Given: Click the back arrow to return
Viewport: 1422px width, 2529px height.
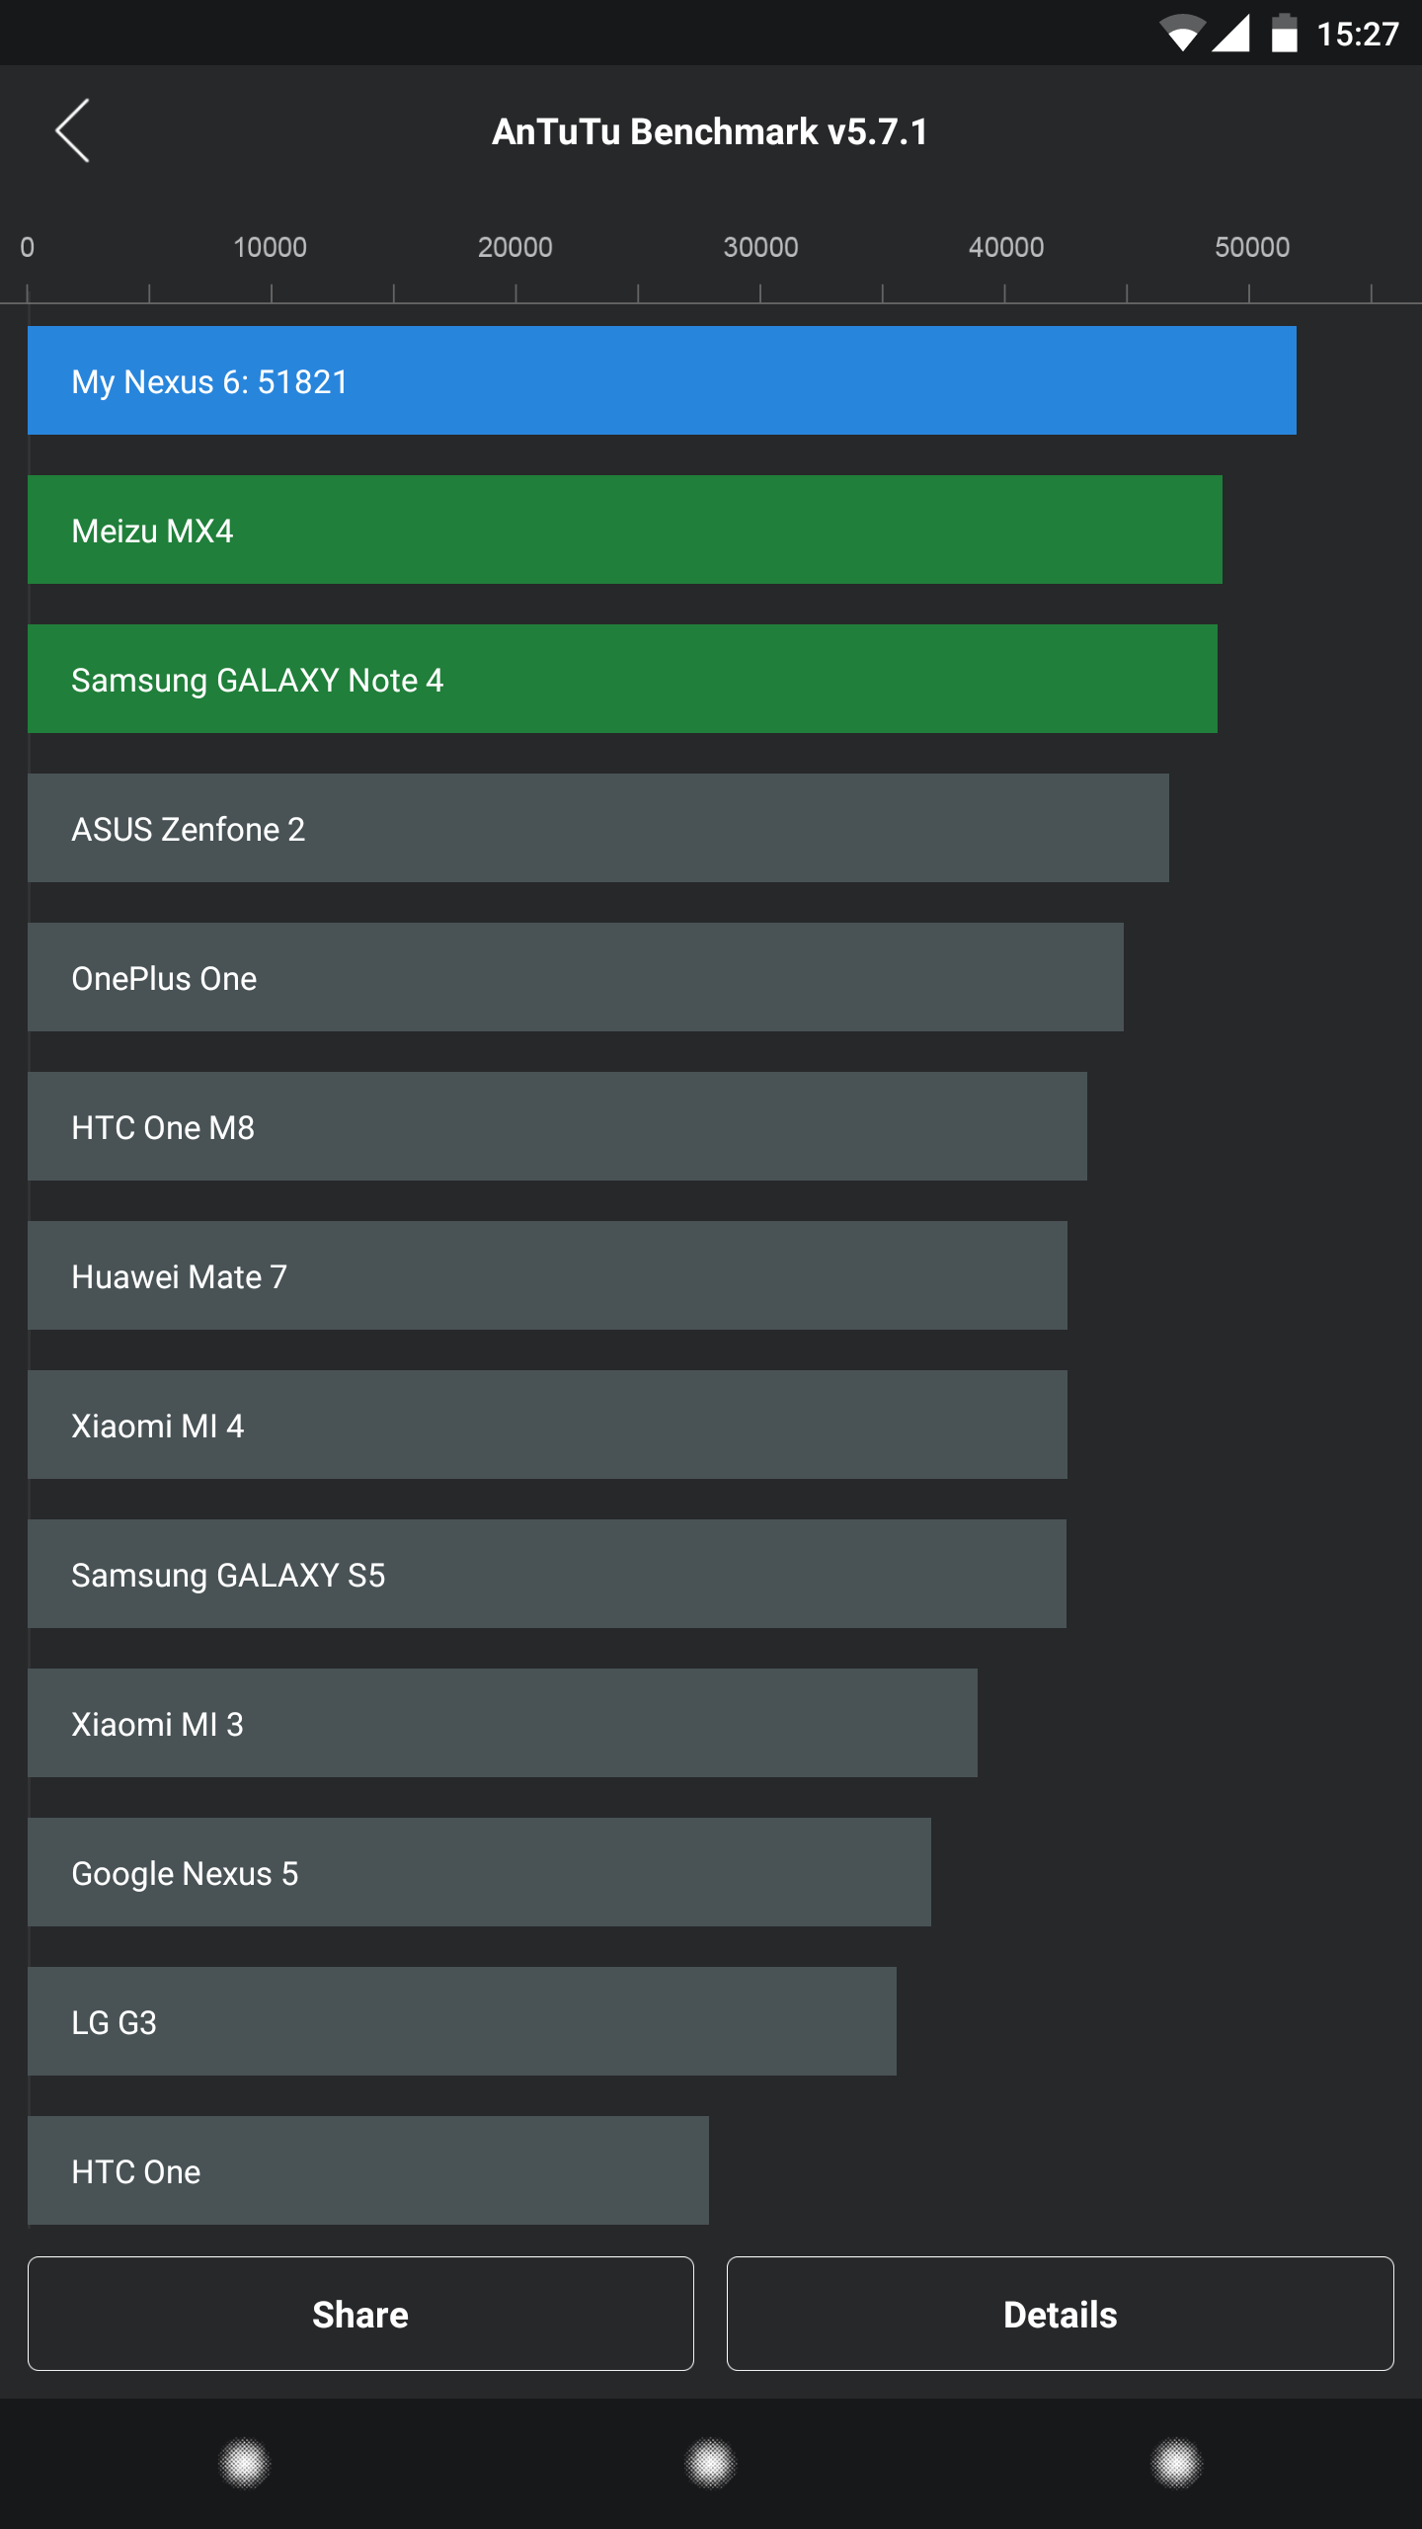Looking at the screenshot, I should (72, 131).
